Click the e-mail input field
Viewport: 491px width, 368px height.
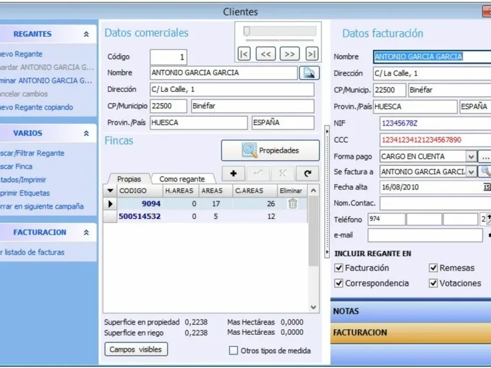pyautogui.click(x=425, y=236)
